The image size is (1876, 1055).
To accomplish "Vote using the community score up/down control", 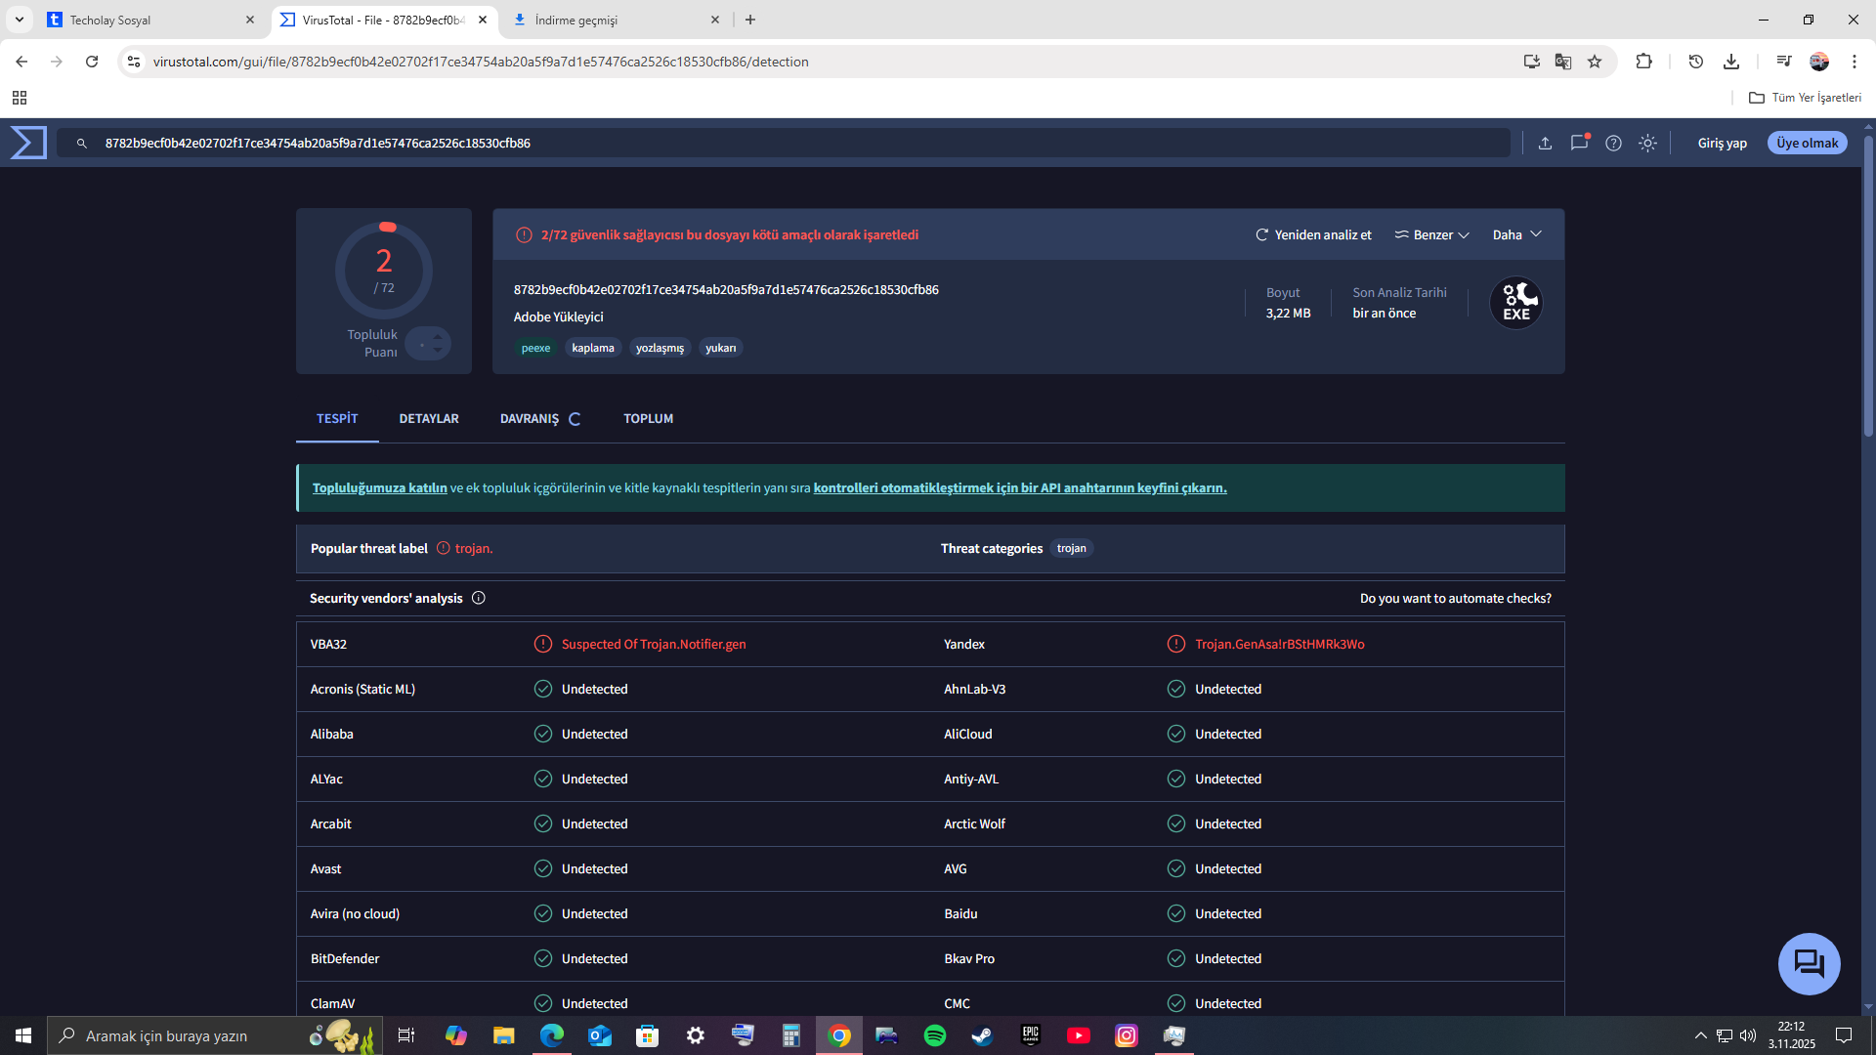I will point(428,343).
